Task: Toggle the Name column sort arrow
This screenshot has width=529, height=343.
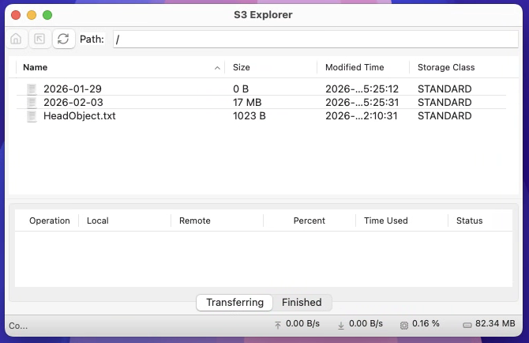Action: 217,68
